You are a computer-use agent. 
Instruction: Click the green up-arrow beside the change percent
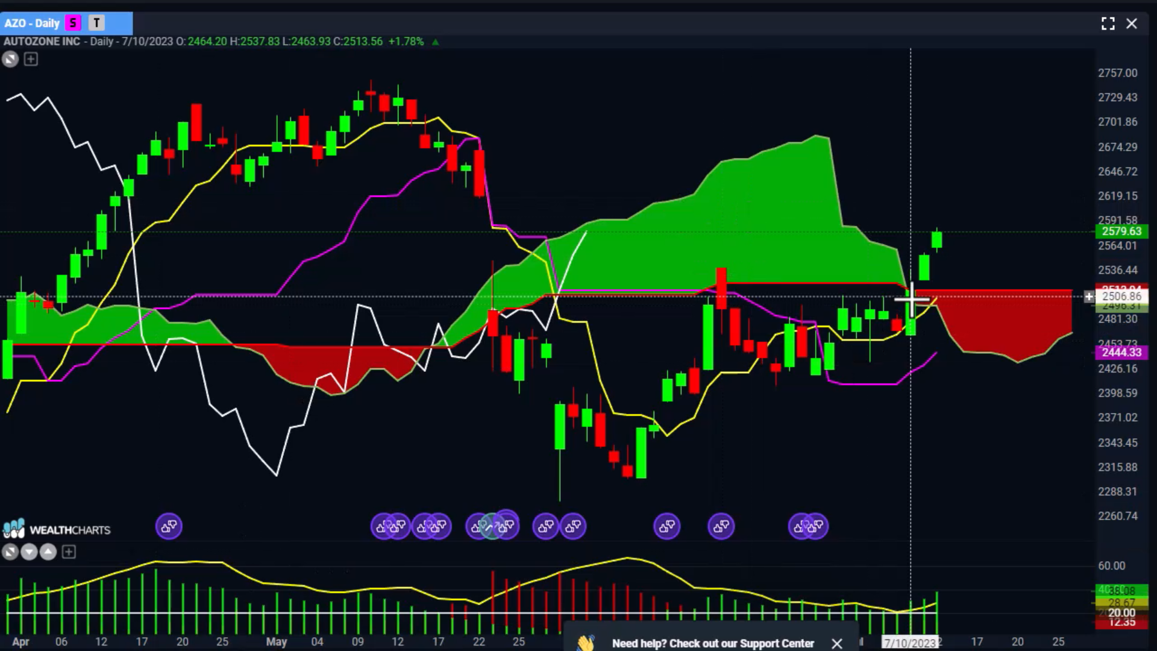click(x=435, y=42)
